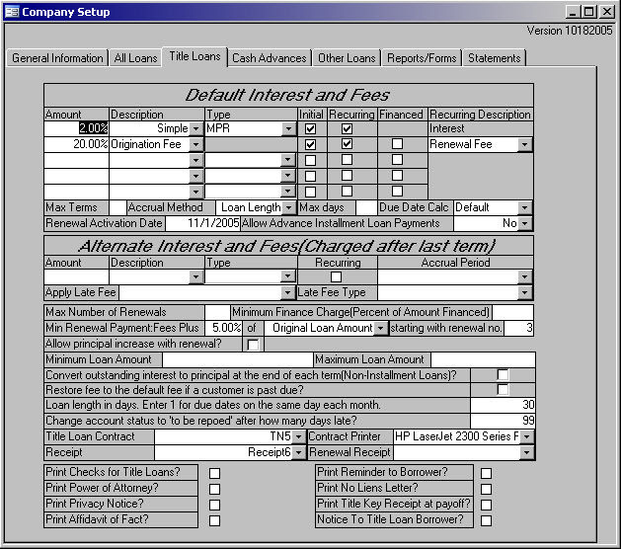The height and width of the screenshot is (549, 621).
Task: Click the starting with renewal no. field
Action: tap(519, 328)
